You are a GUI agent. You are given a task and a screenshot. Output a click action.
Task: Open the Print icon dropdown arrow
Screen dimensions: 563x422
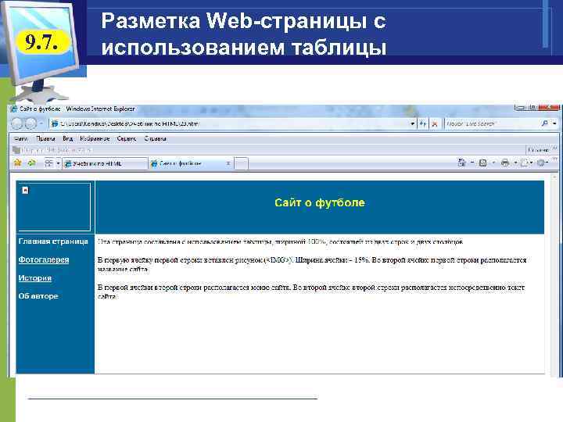(x=515, y=163)
